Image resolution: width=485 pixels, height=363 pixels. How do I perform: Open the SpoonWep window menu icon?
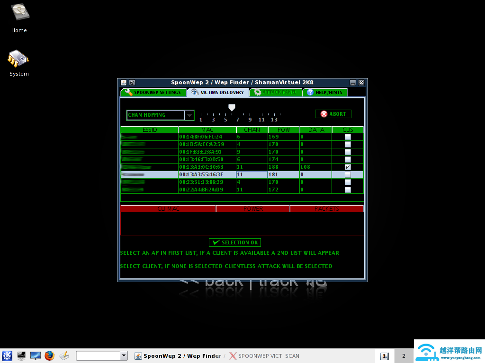pos(124,83)
